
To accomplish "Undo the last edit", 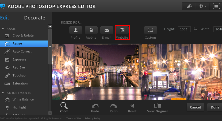I will coord(95,108).
